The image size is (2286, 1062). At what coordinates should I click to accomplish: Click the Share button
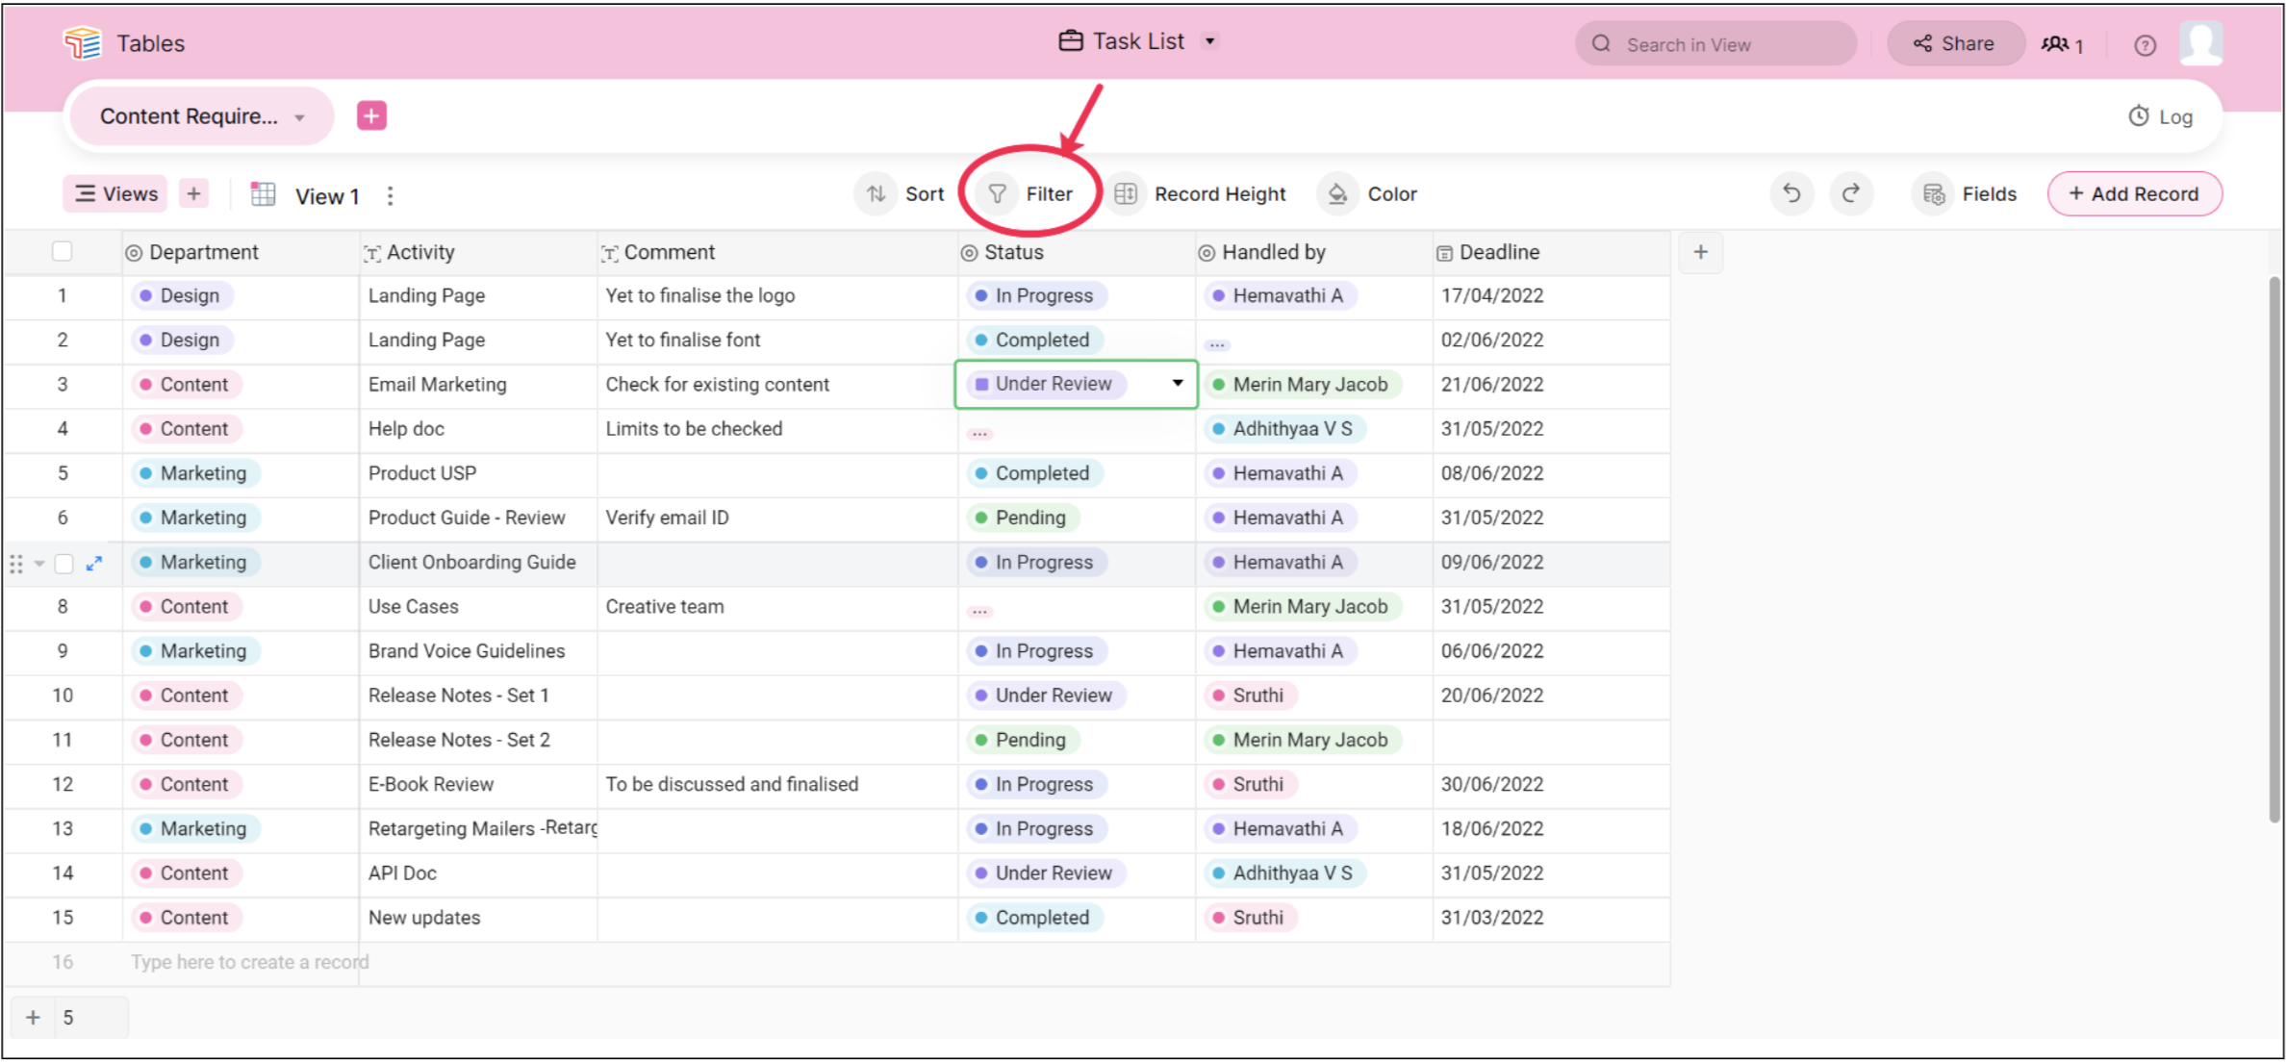(x=1955, y=44)
